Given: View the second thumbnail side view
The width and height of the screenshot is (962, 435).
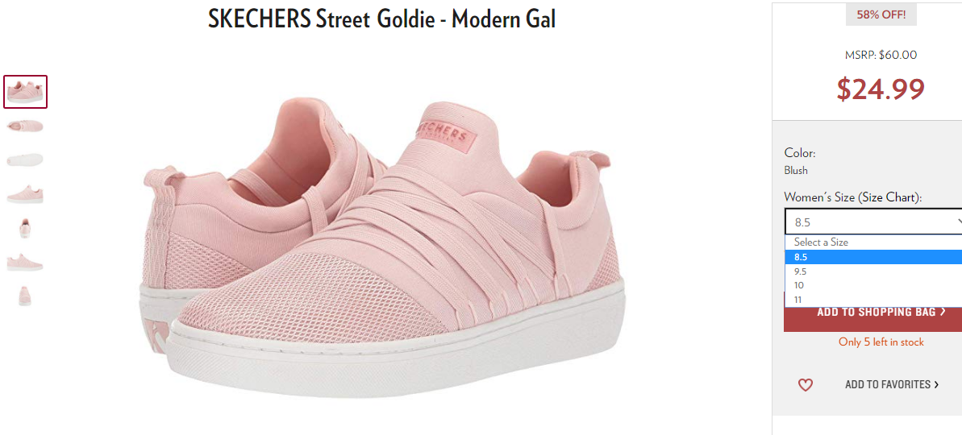Looking at the screenshot, I should coord(25,126).
